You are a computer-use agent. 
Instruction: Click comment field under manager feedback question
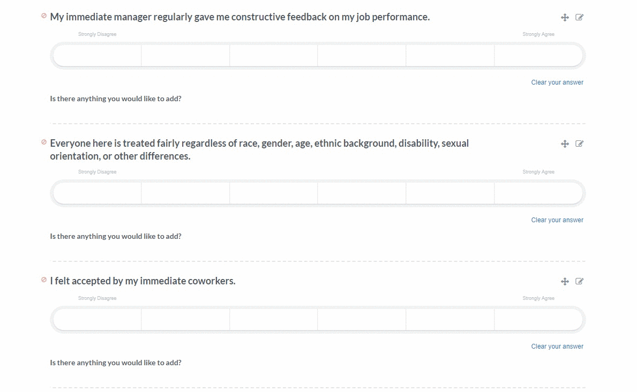pyautogui.click(x=318, y=114)
